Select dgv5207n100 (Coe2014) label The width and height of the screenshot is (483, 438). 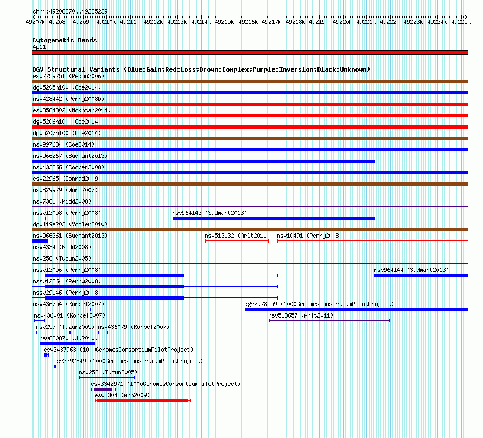click(67, 133)
